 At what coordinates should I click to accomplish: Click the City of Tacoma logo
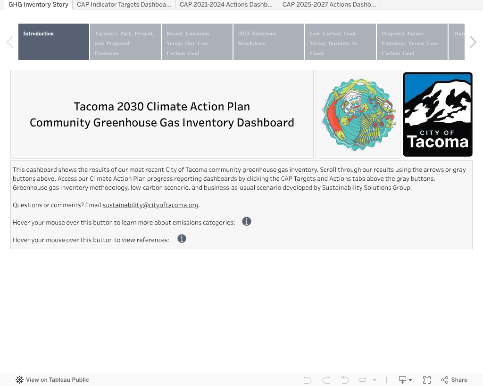(x=437, y=114)
